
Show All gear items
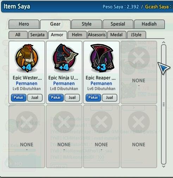(x=18, y=35)
